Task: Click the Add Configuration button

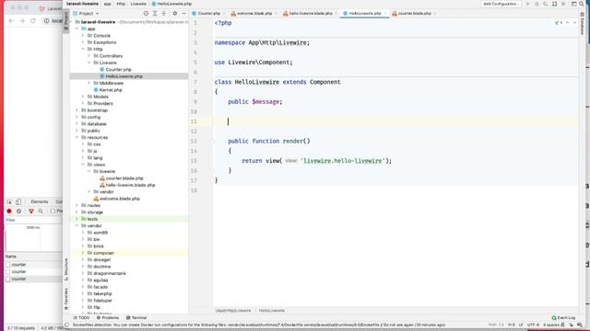Action: tap(500, 4)
